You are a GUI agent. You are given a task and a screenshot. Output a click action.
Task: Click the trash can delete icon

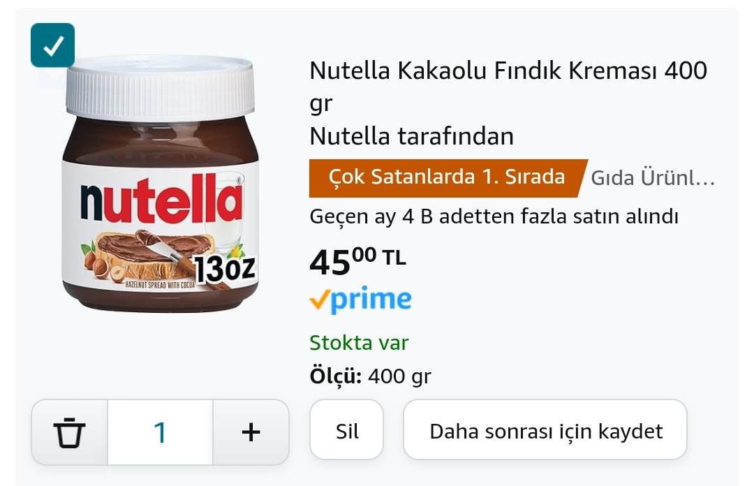pos(69,432)
